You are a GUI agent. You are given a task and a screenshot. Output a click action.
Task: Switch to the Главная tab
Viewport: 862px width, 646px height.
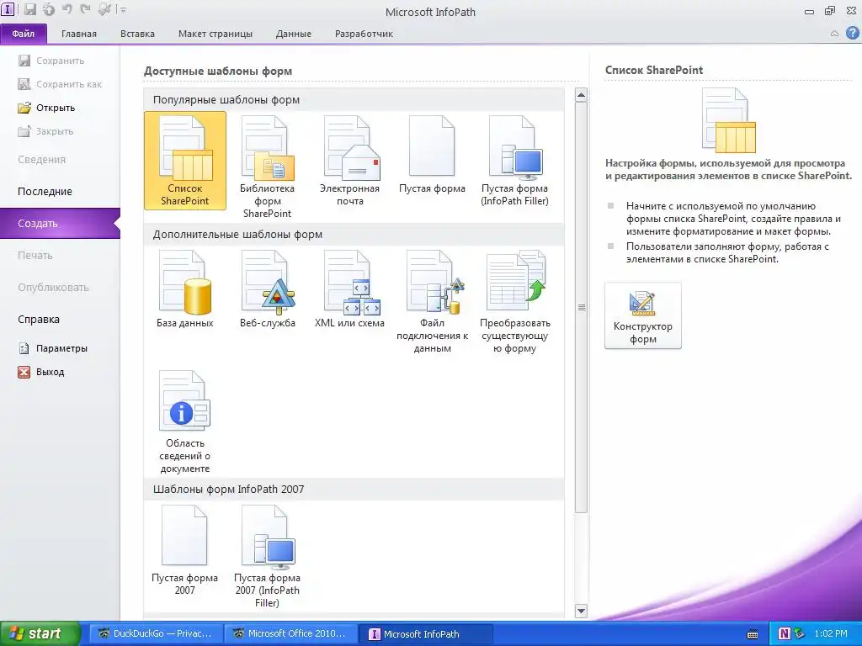pos(78,34)
